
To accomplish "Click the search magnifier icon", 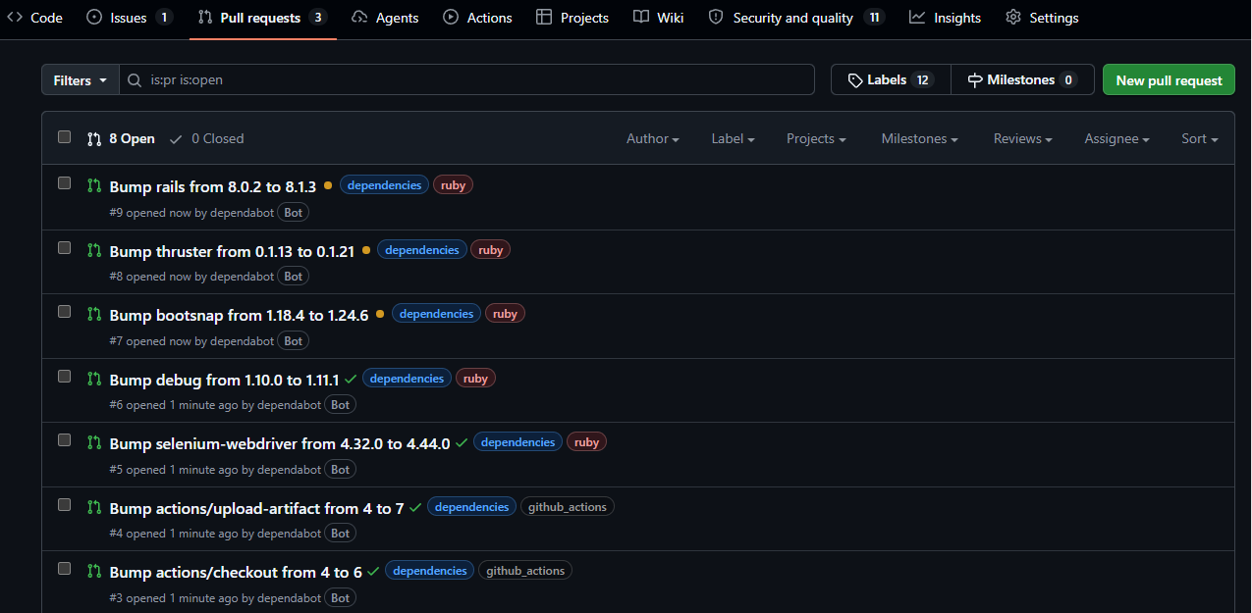I will 135,80.
